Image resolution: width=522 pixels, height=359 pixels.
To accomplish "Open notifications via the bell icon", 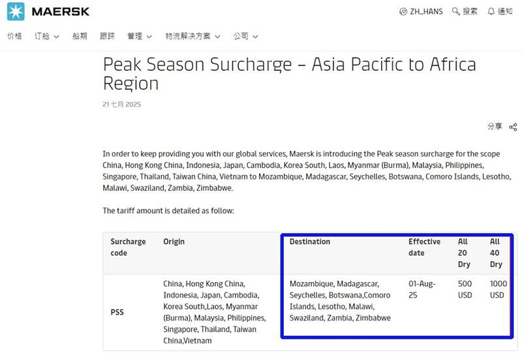I will [491, 12].
